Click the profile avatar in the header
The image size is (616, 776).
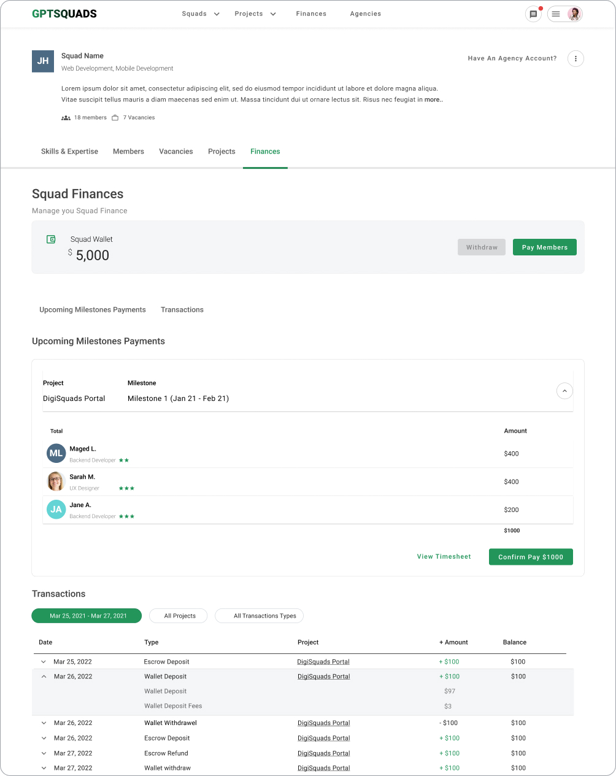tap(573, 14)
